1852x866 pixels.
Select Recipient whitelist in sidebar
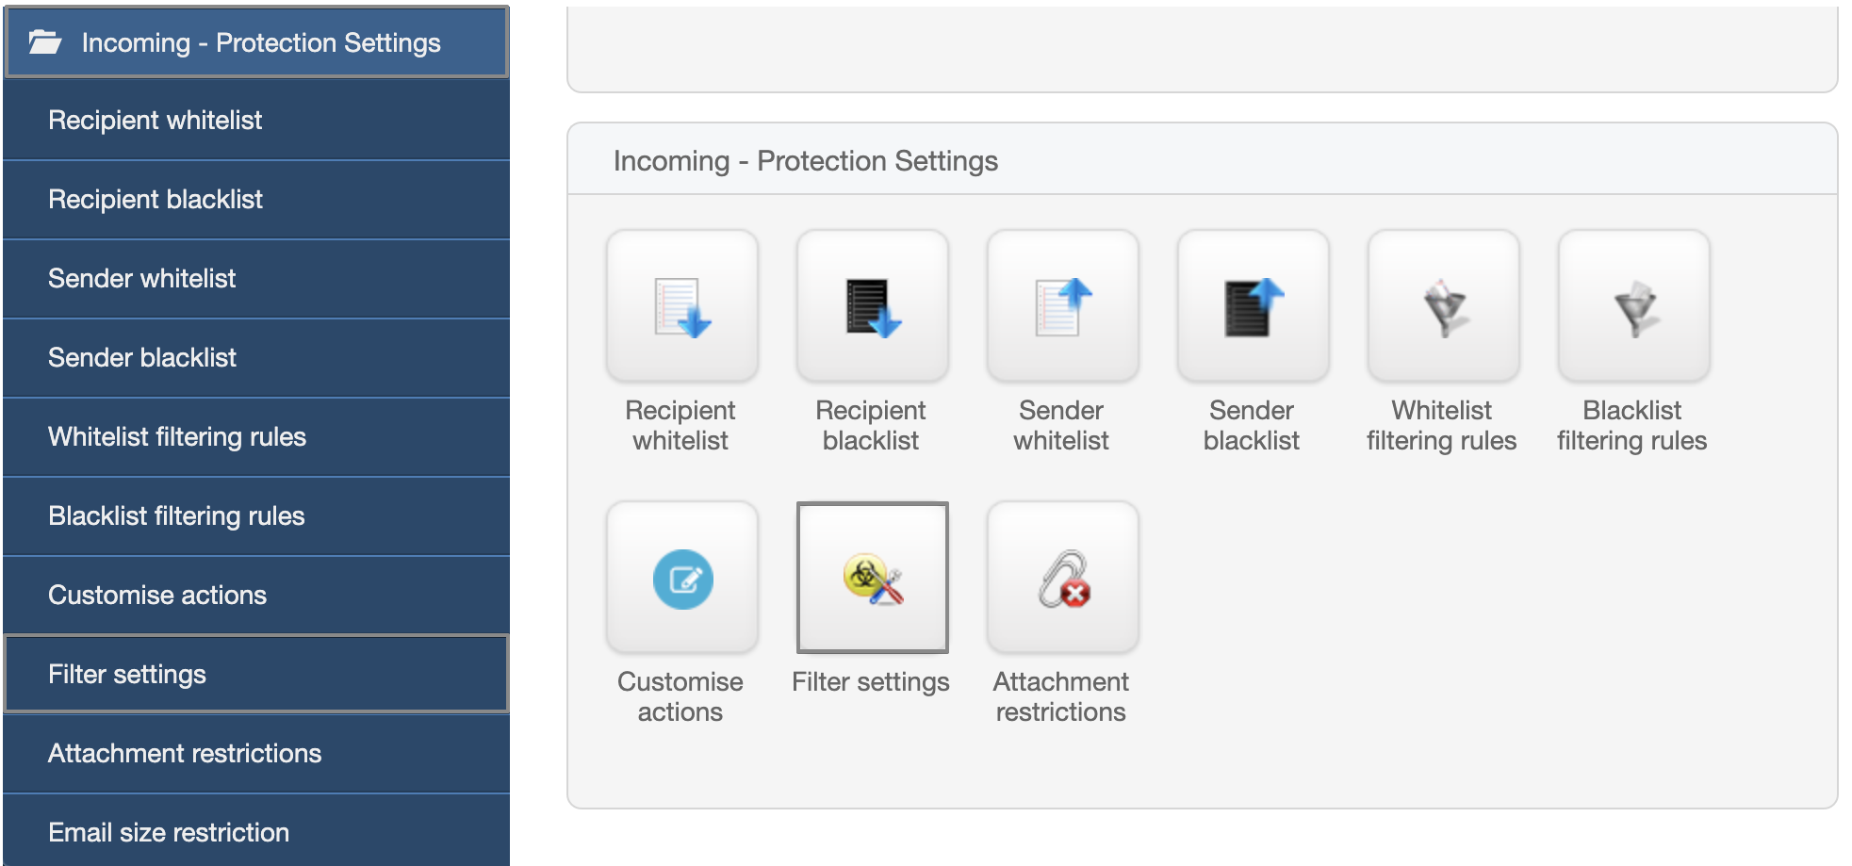click(256, 120)
